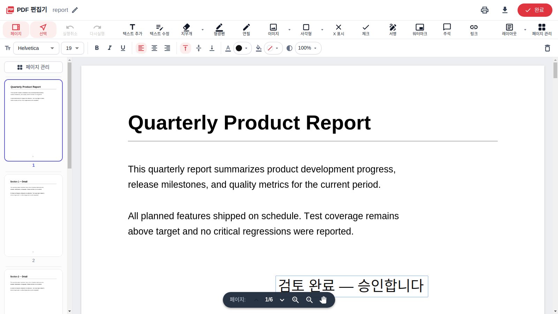Select page 1 thumbnail

pos(33,120)
